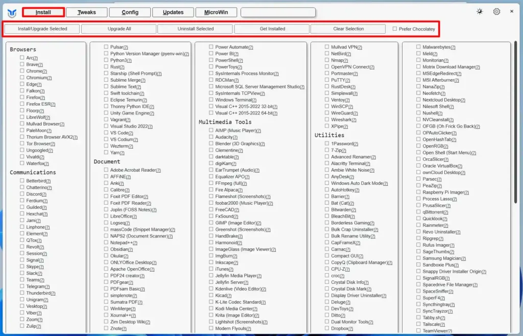This screenshot has width=523, height=336.
Task: Focus the search box beside MicroWin
Action: coord(278,12)
